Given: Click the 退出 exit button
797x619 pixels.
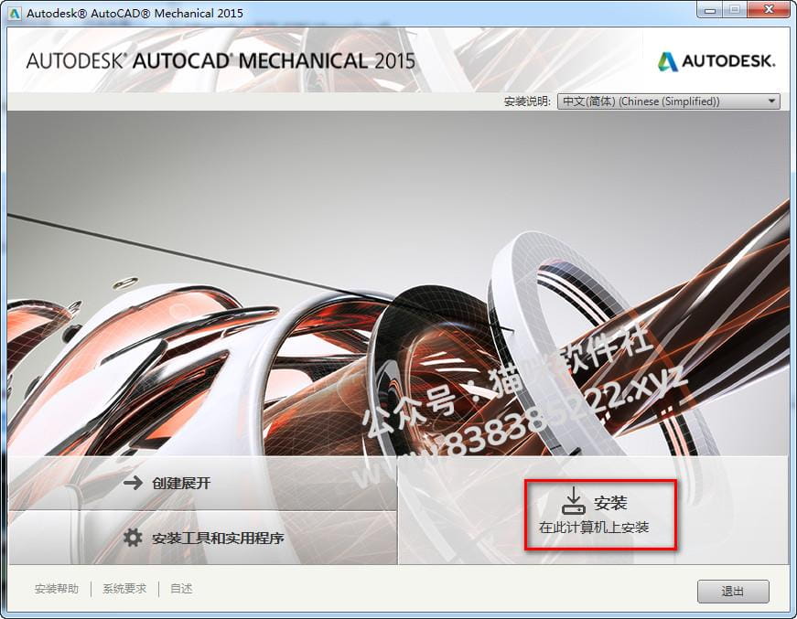Looking at the screenshot, I should (732, 591).
